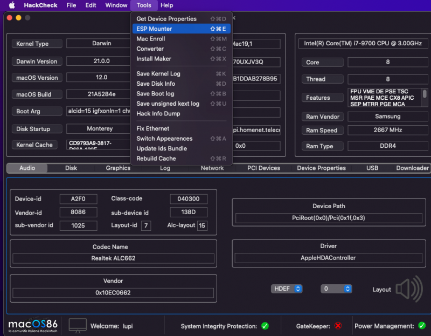
Task: Switch to the Downloader tab
Action: click(412, 168)
